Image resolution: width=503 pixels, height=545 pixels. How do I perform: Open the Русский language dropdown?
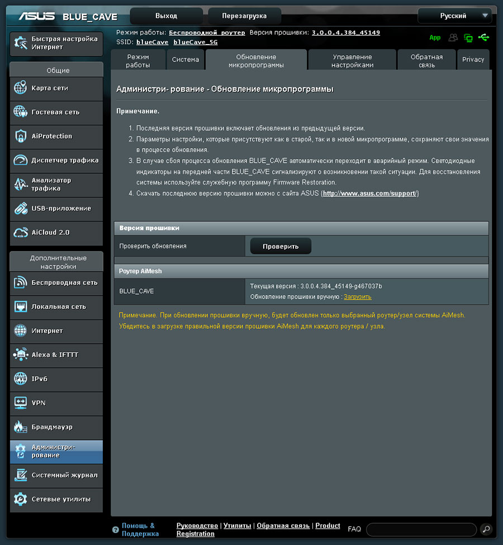(455, 16)
